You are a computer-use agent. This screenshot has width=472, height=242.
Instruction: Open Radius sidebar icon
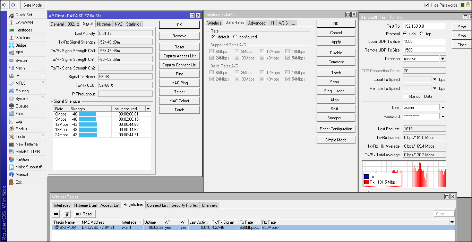(x=11, y=129)
